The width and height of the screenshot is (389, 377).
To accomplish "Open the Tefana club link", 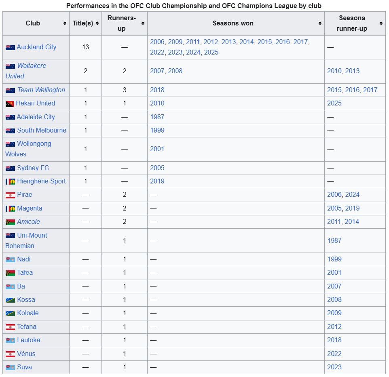I will pos(27,326).
